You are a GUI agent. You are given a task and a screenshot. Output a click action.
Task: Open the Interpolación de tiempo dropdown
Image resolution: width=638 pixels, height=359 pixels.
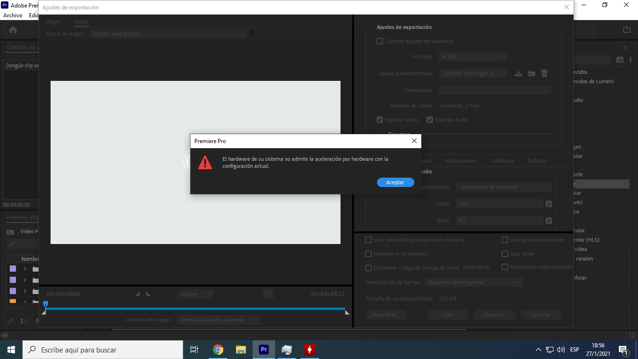pos(474,282)
